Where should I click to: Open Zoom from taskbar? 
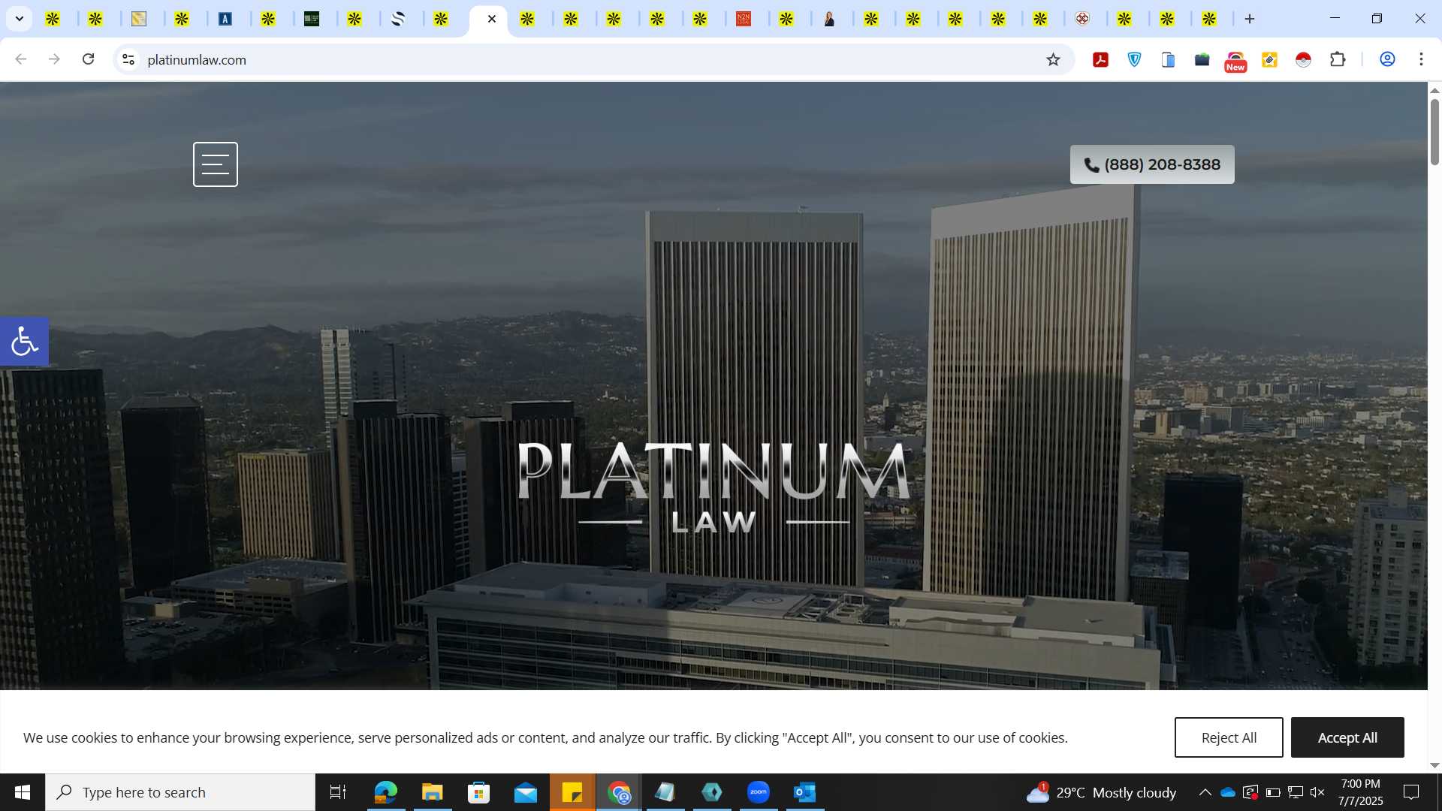[759, 792]
